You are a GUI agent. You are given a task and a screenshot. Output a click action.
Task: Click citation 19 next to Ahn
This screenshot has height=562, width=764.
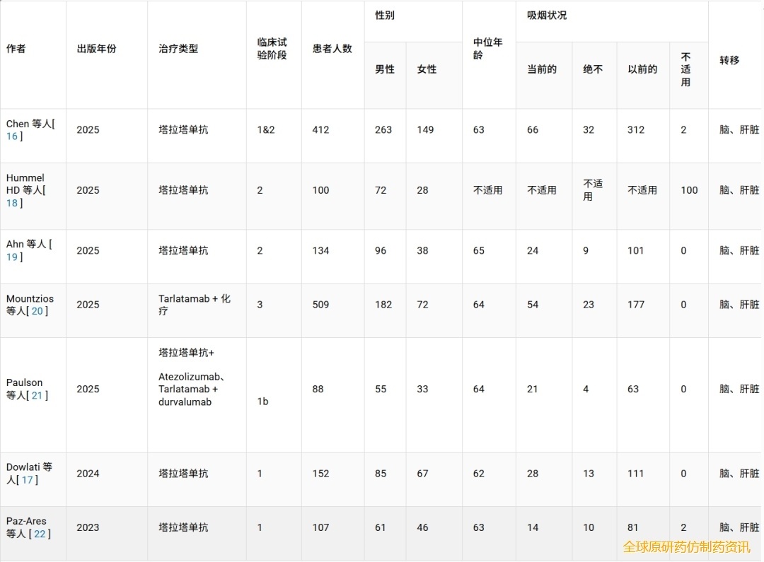click(12, 257)
